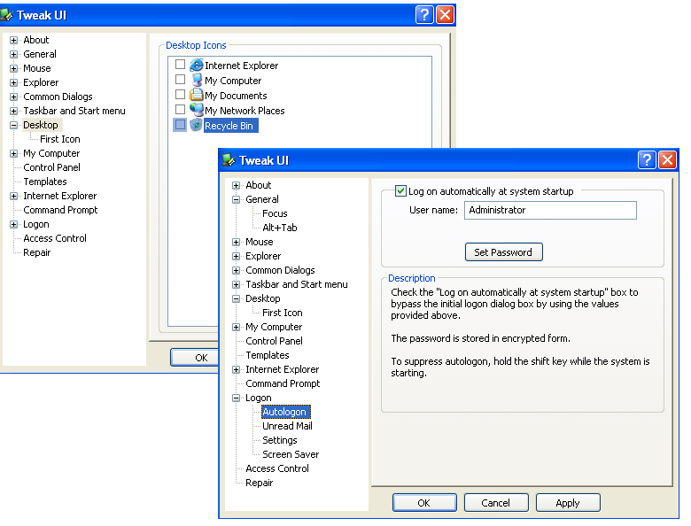Select Common Dialogs in front window tree
This screenshot has width=691, height=526.
click(x=280, y=270)
